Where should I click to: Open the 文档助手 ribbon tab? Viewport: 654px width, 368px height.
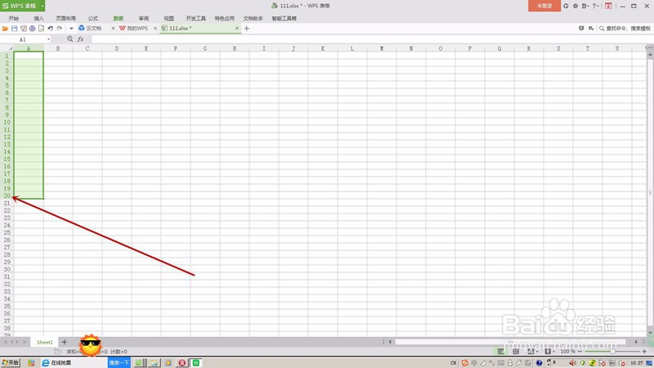[x=253, y=18]
